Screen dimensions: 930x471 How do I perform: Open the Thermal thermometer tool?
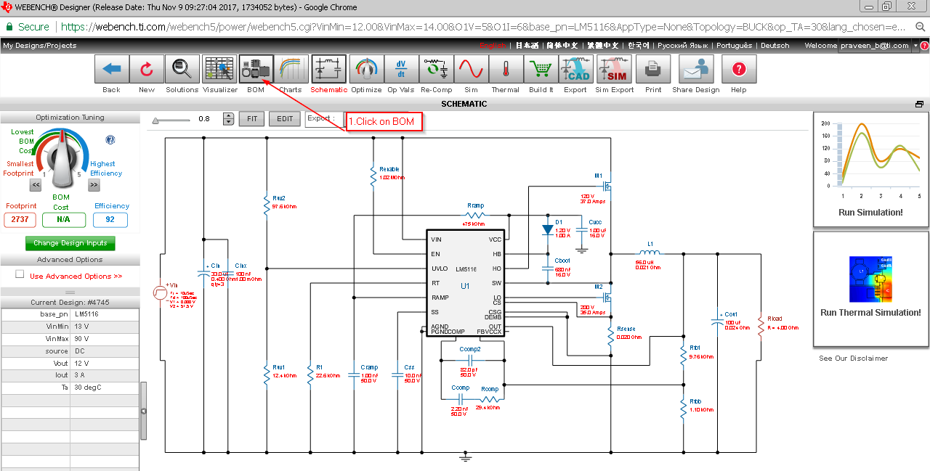pyautogui.click(x=505, y=70)
